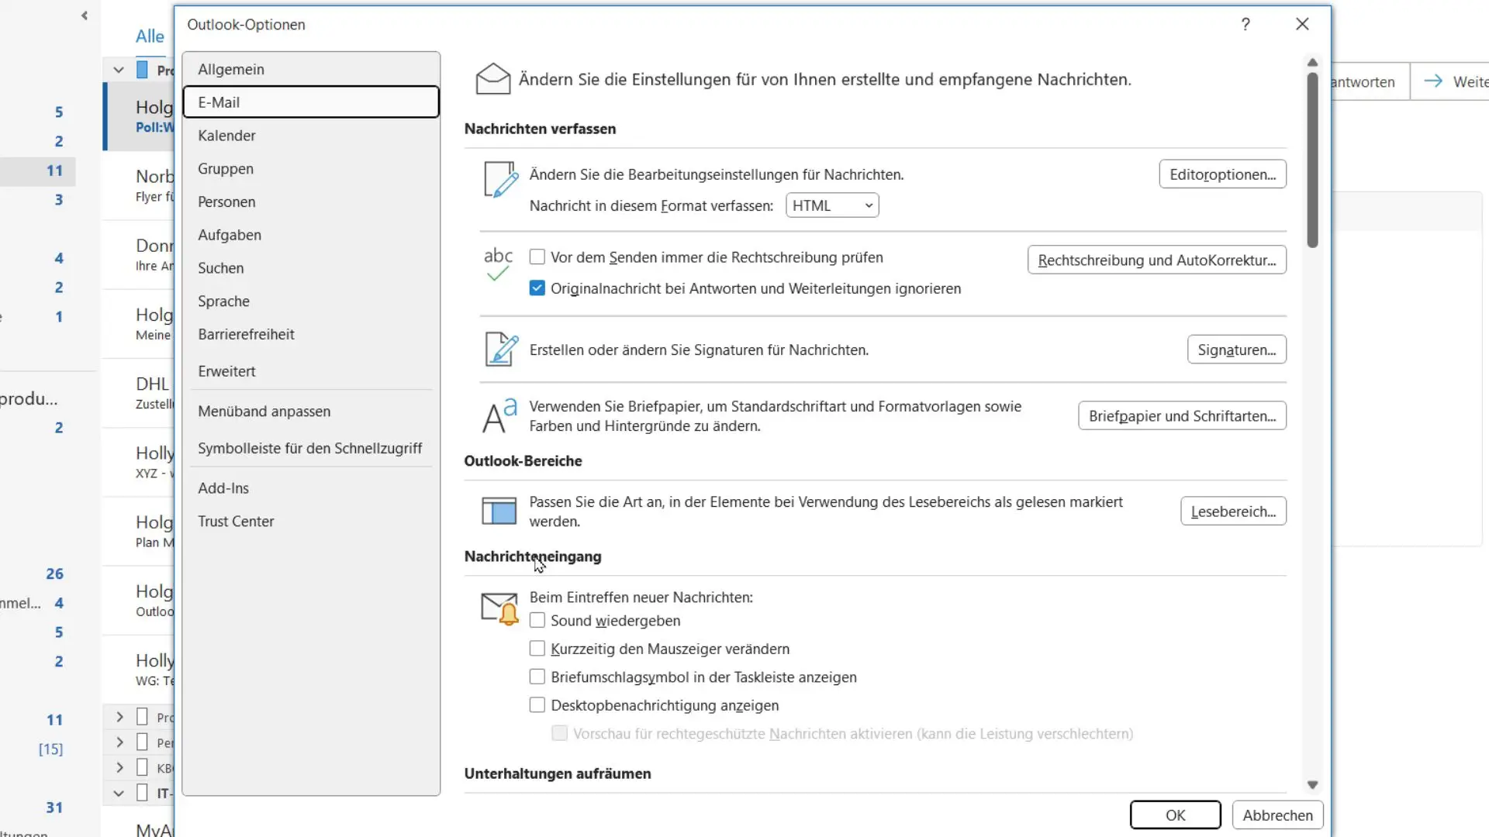Disable Originalnachricht bei Antworten ignorieren

point(537,288)
